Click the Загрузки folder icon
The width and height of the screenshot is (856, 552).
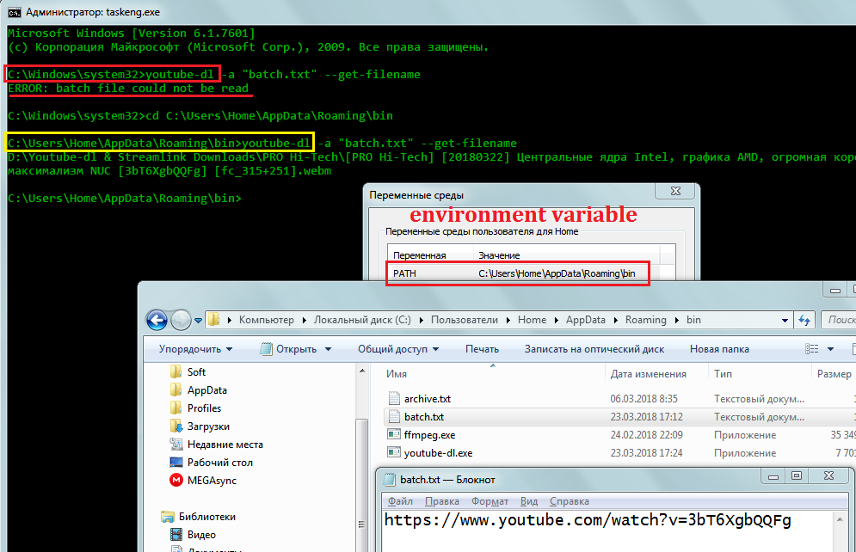(x=176, y=426)
